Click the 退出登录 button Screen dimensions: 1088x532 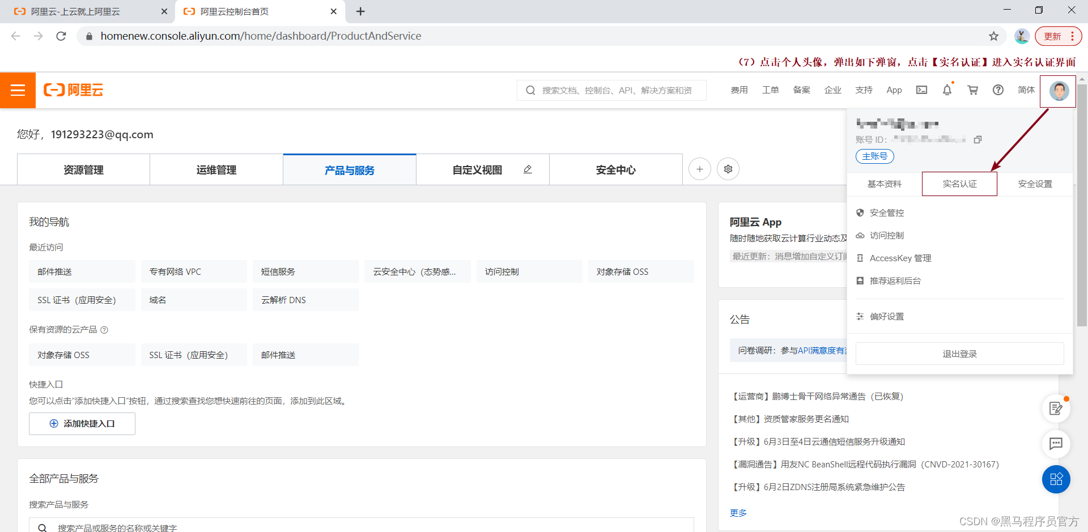959,354
